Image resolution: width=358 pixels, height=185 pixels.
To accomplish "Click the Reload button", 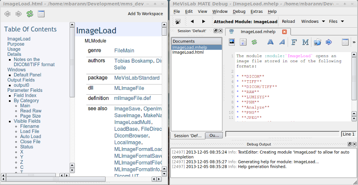I will pos(288,22).
